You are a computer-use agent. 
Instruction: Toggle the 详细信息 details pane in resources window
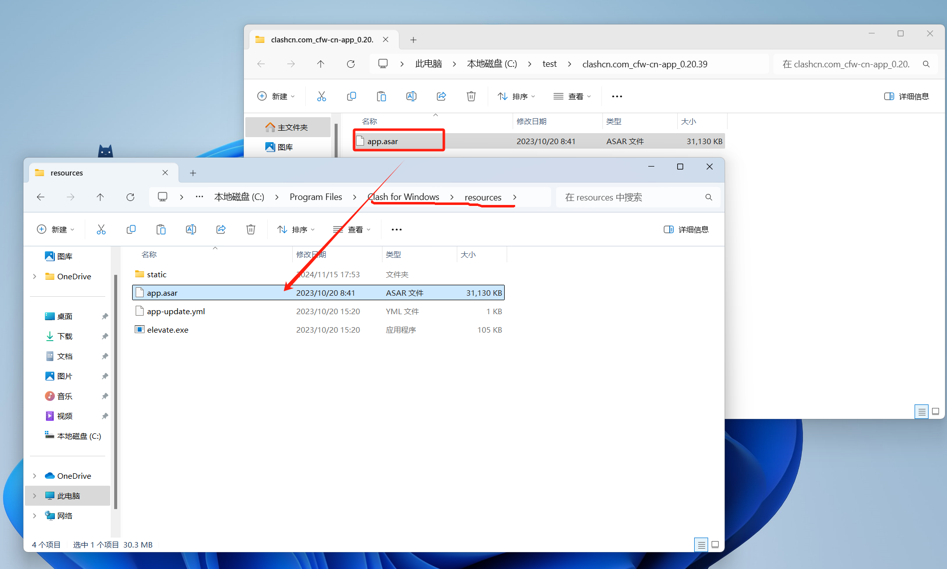tap(686, 229)
